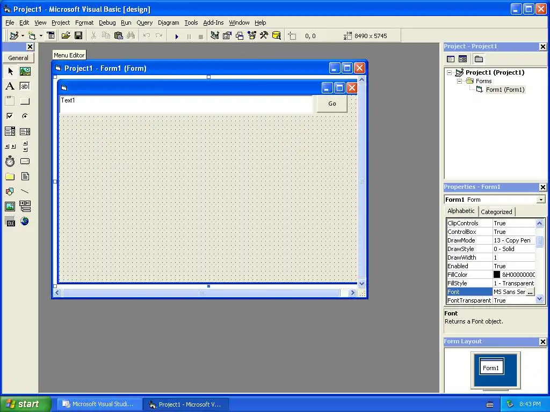
Task: Open the Form1 Form object dropdown
Action: coord(541,200)
